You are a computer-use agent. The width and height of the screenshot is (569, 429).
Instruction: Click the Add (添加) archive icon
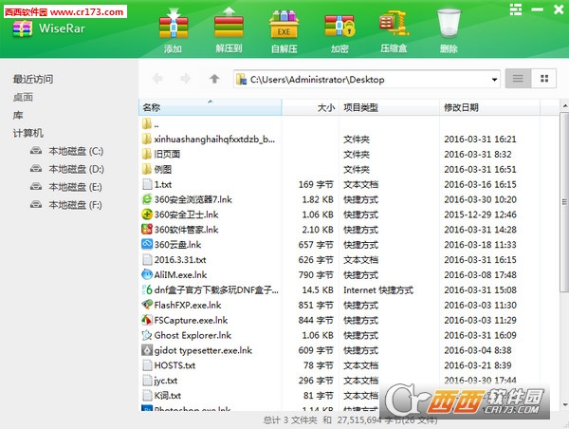[x=173, y=27]
